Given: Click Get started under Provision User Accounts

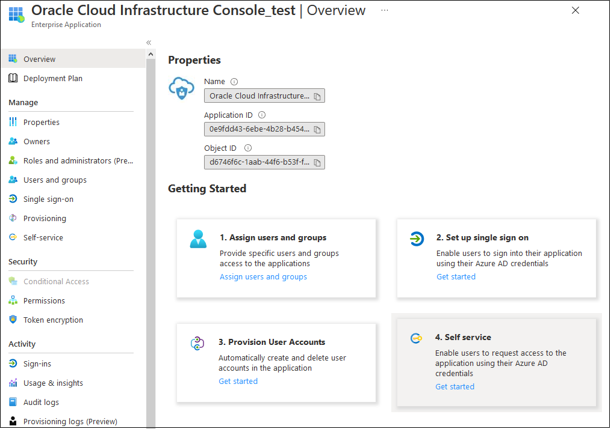Looking at the screenshot, I should coord(238,381).
